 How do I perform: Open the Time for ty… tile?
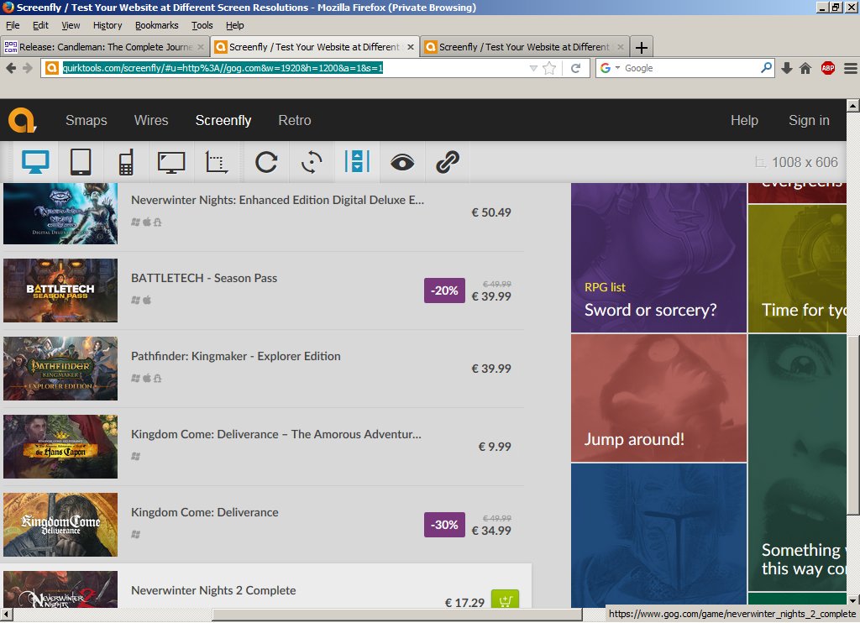coord(798,269)
